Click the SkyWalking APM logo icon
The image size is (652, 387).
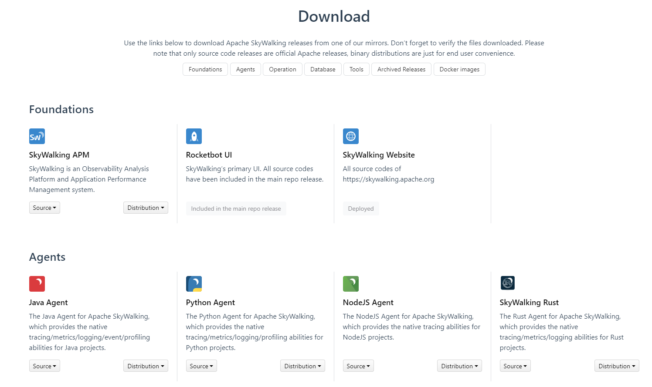tap(37, 136)
